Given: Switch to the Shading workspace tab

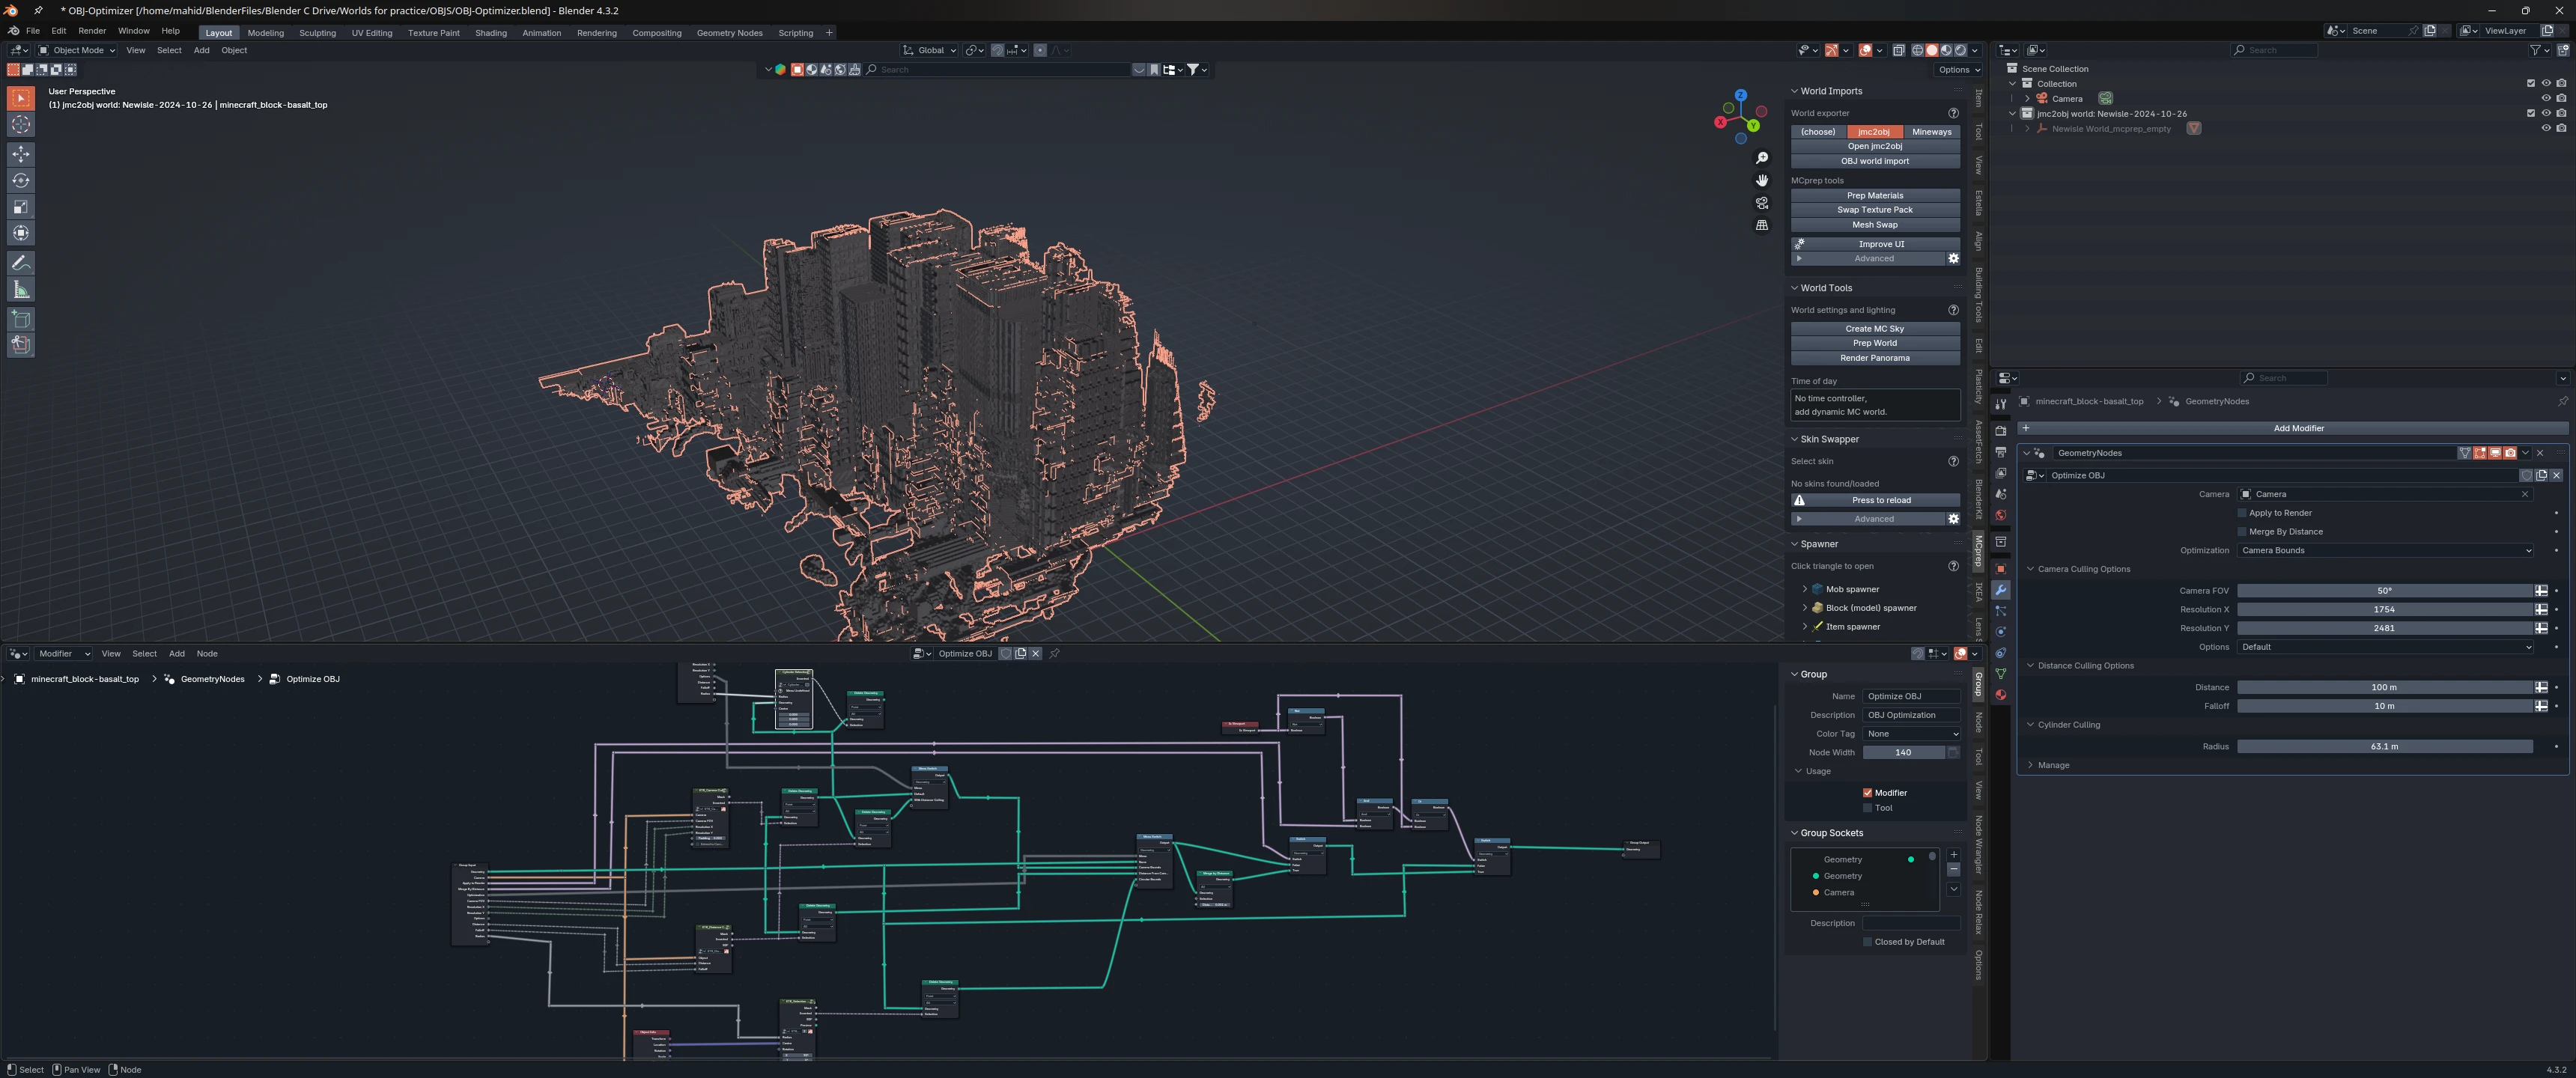Looking at the screenshot, I should click(x=491, y=33).
